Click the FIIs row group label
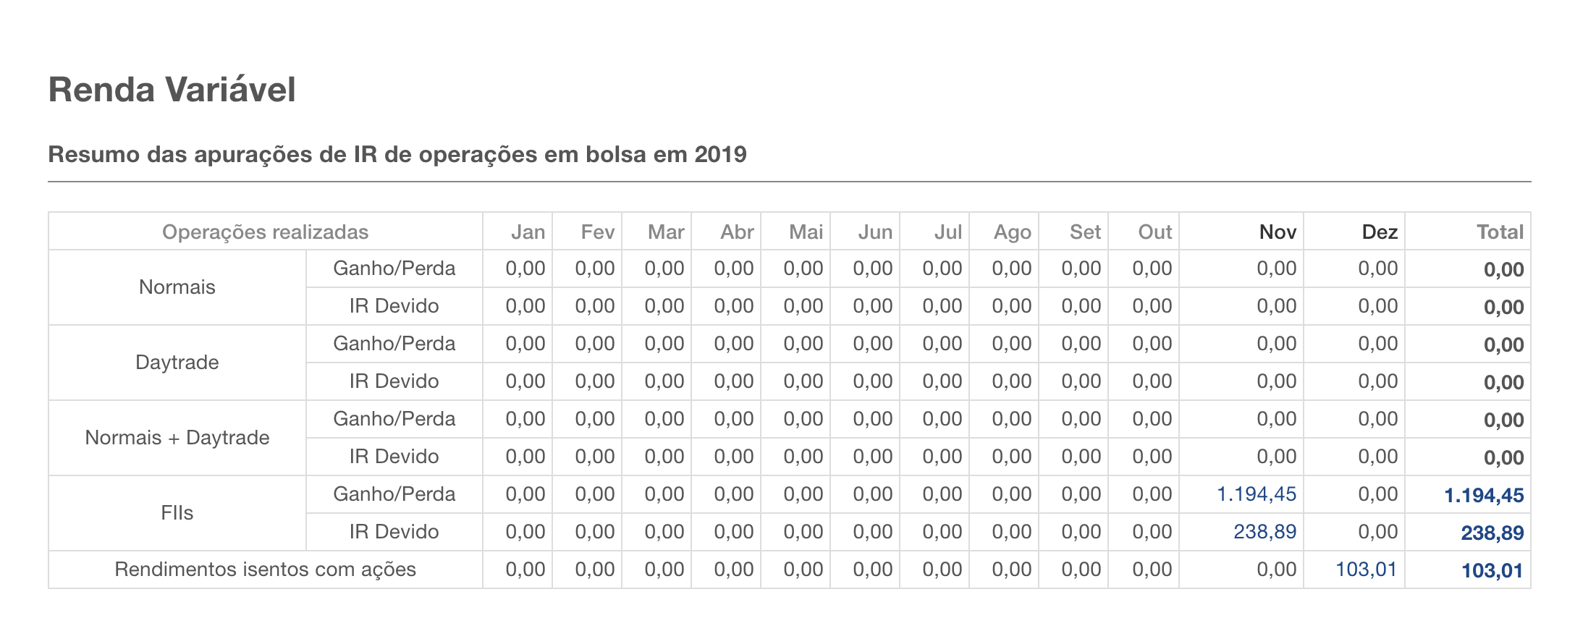The width and height of the screenshot is (1575, 618). (177, 513)
